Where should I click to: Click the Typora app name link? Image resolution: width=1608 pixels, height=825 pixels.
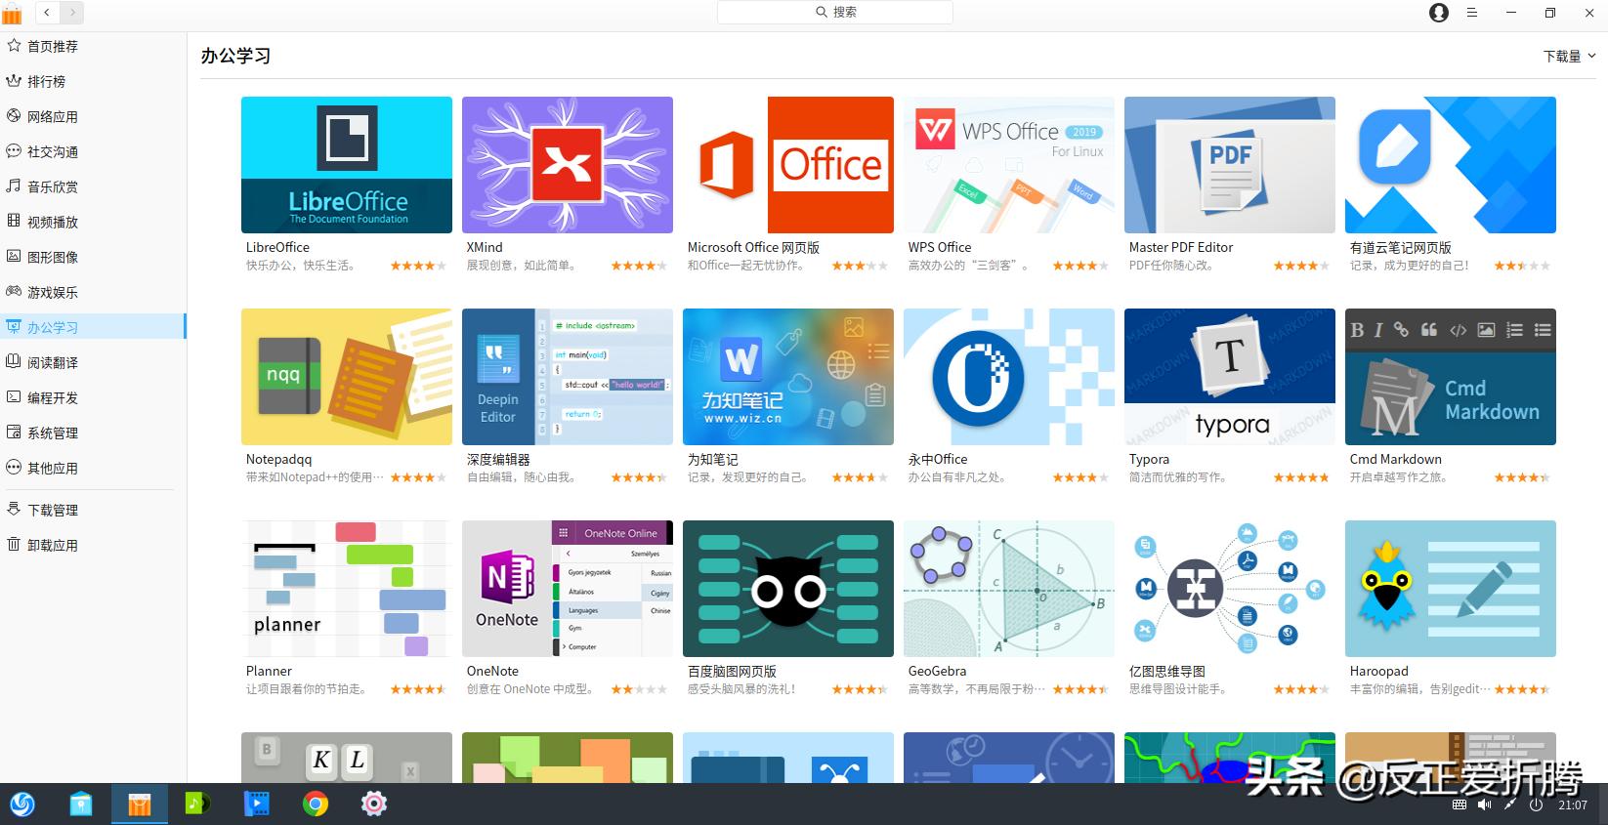pos(1149,460)
